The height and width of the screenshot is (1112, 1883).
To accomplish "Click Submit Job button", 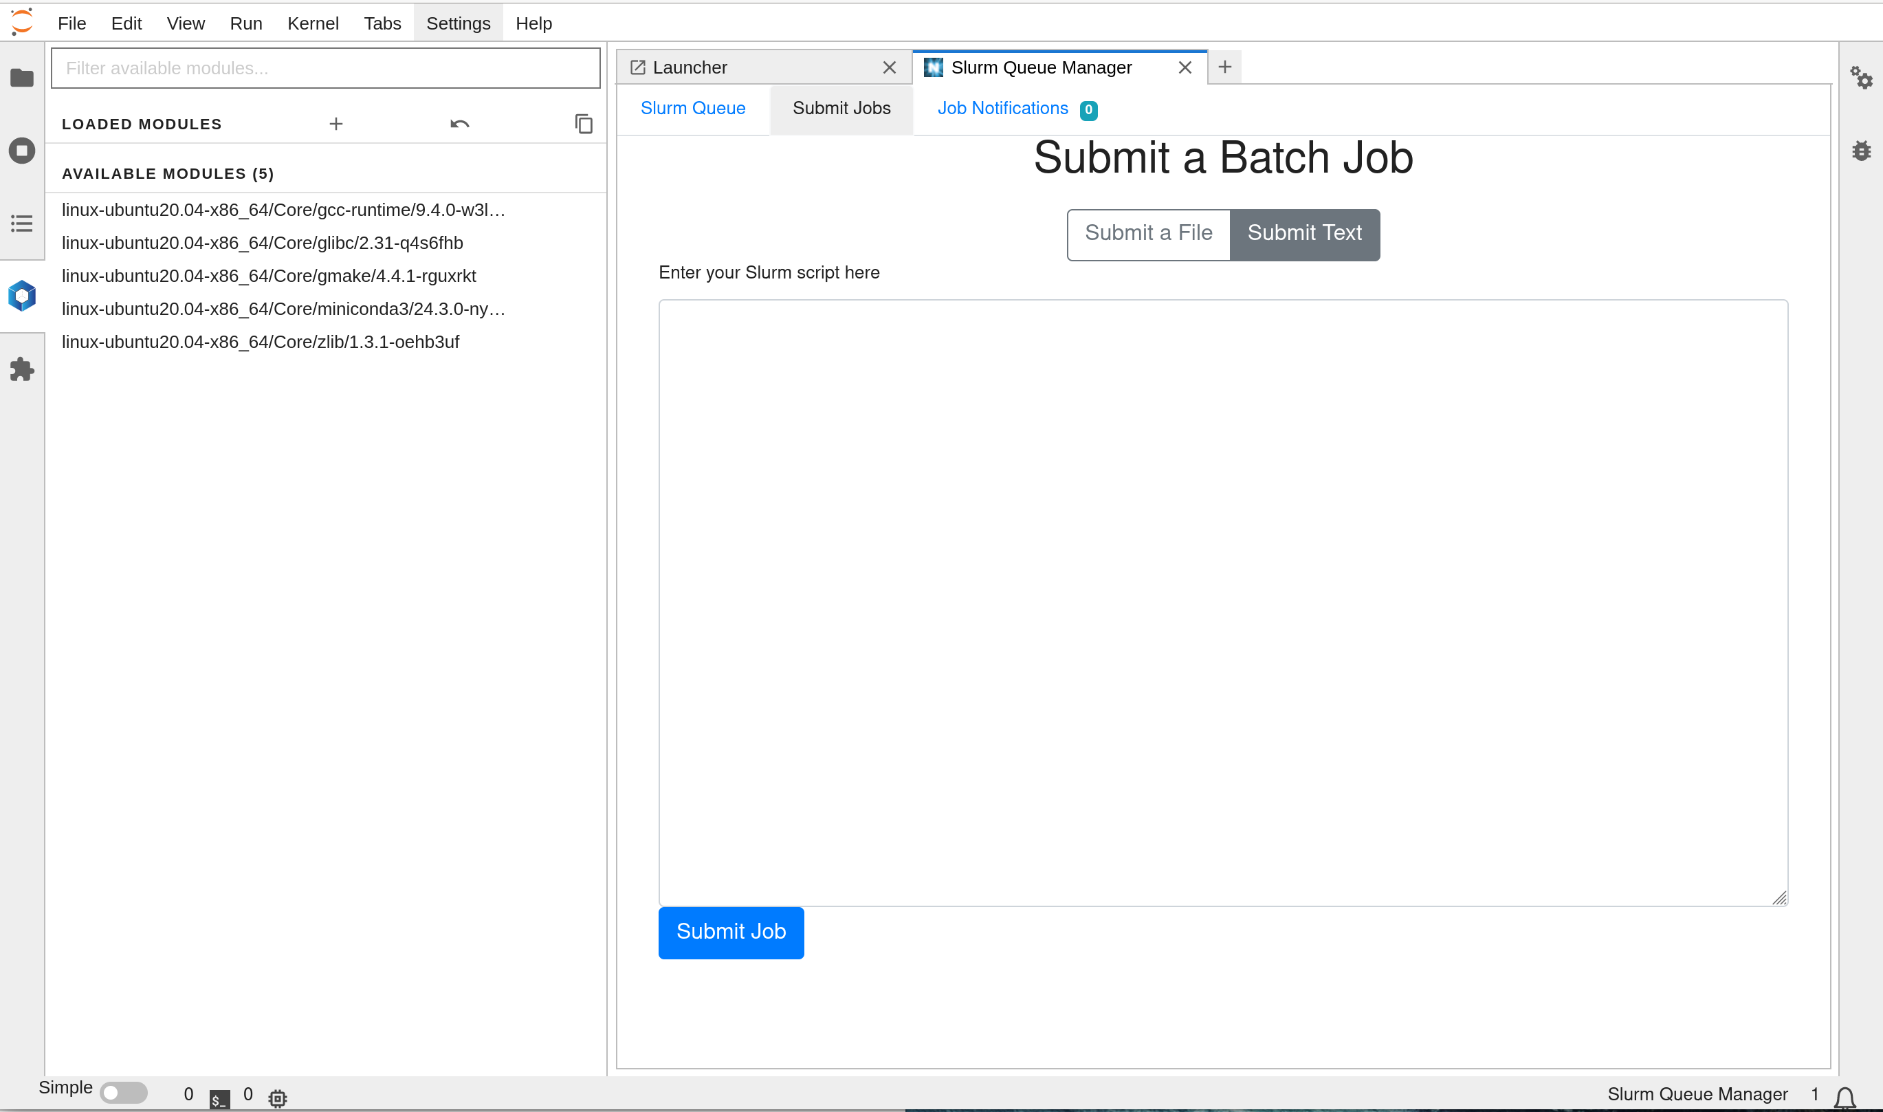I will [x=731, y=932].
